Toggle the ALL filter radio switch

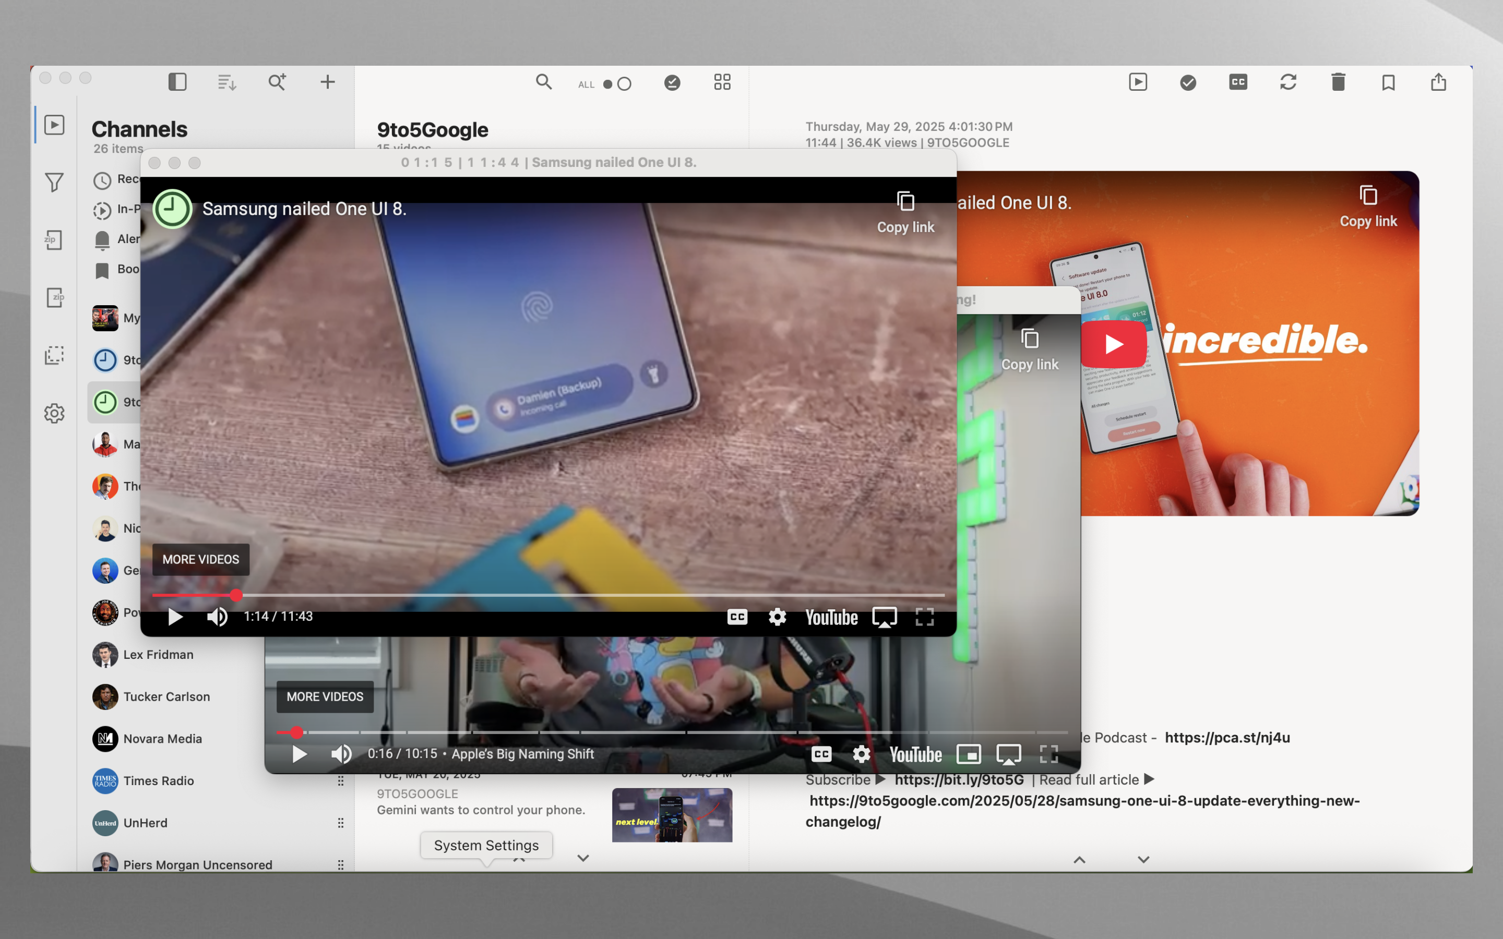617,84
